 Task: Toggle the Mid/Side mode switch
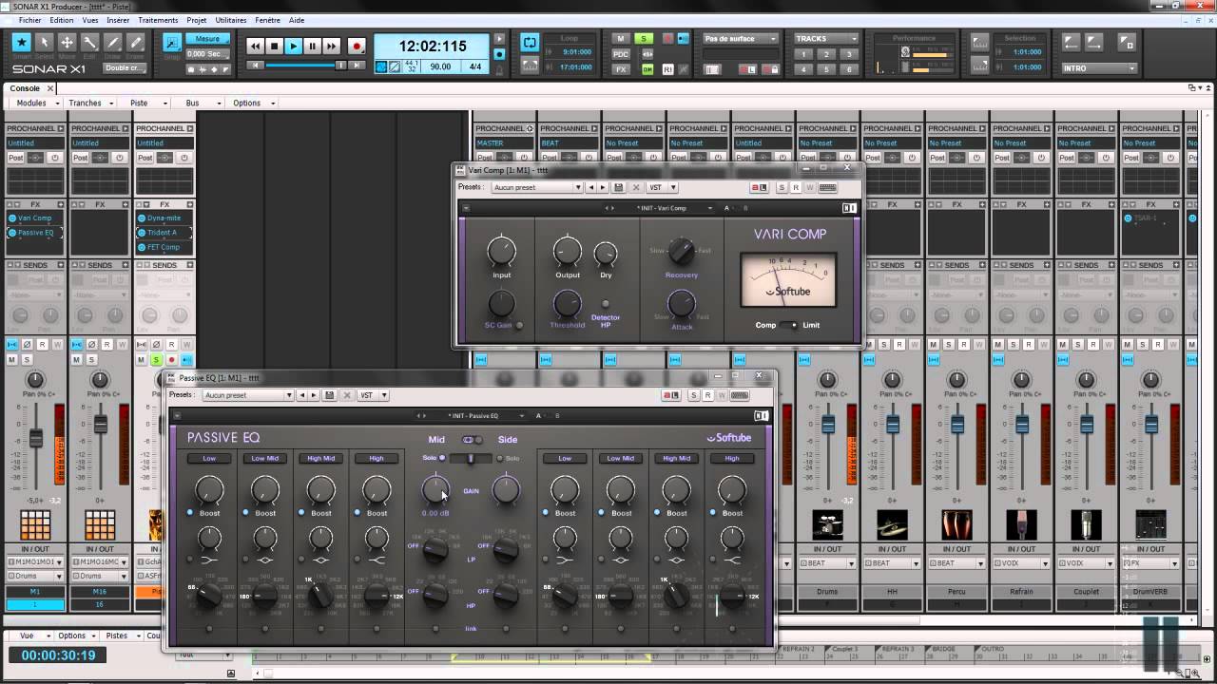point(472,440)
